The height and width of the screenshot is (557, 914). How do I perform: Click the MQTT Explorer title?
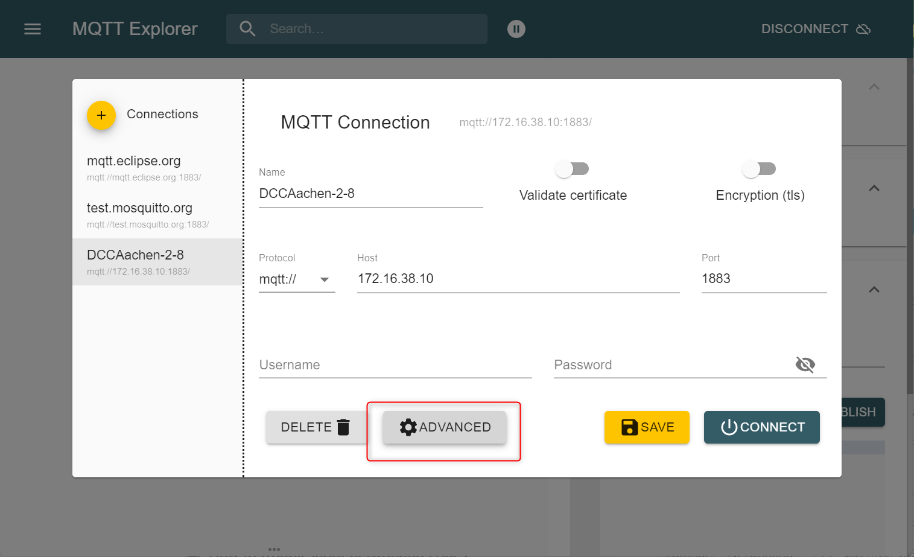tap(135, 29)
